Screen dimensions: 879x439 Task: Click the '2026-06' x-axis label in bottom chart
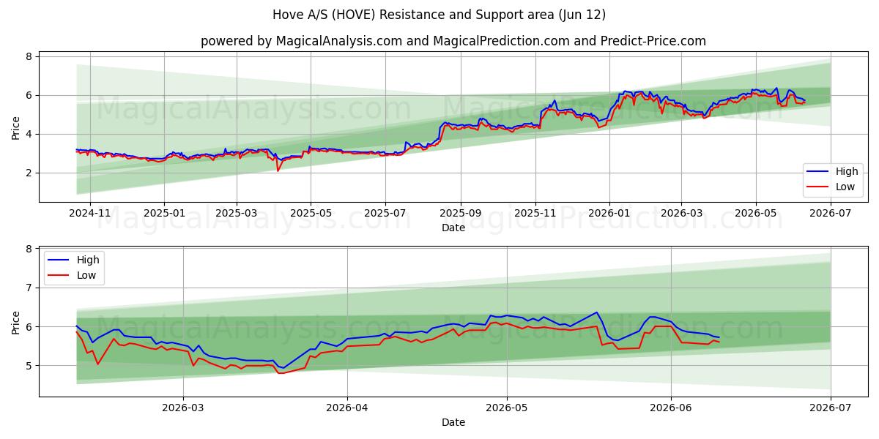tap(671, 409)
